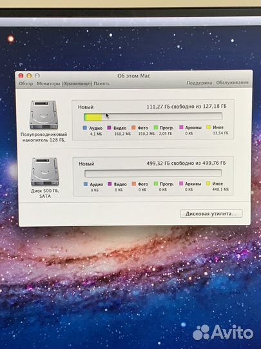Click the 500 GB disk usage bar
The width and height of the screenshot is (261, 349).
(153, 173)
